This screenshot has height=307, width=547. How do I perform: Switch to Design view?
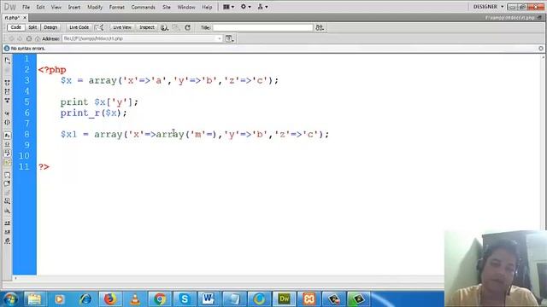pyautogui.click(x=50, y=27)
